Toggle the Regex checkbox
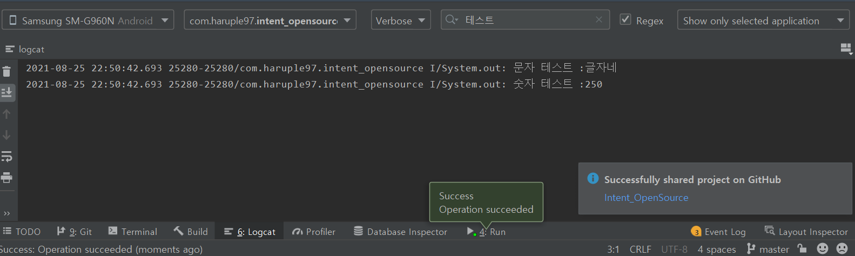The width and height of the screenshot is (855, 256). [x=625, y=19]
